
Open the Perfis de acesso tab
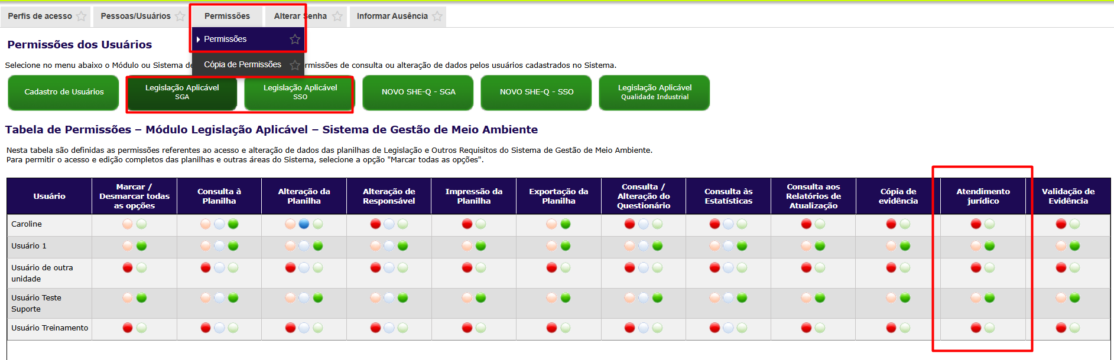[40, 17]
